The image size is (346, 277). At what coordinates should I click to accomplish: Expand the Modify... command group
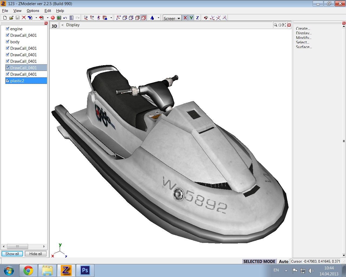pos(304,38)
